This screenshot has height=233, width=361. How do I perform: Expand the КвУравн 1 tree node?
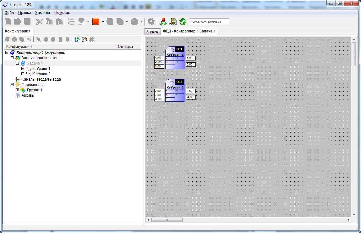pyautogui.click(x=23, y=69)
